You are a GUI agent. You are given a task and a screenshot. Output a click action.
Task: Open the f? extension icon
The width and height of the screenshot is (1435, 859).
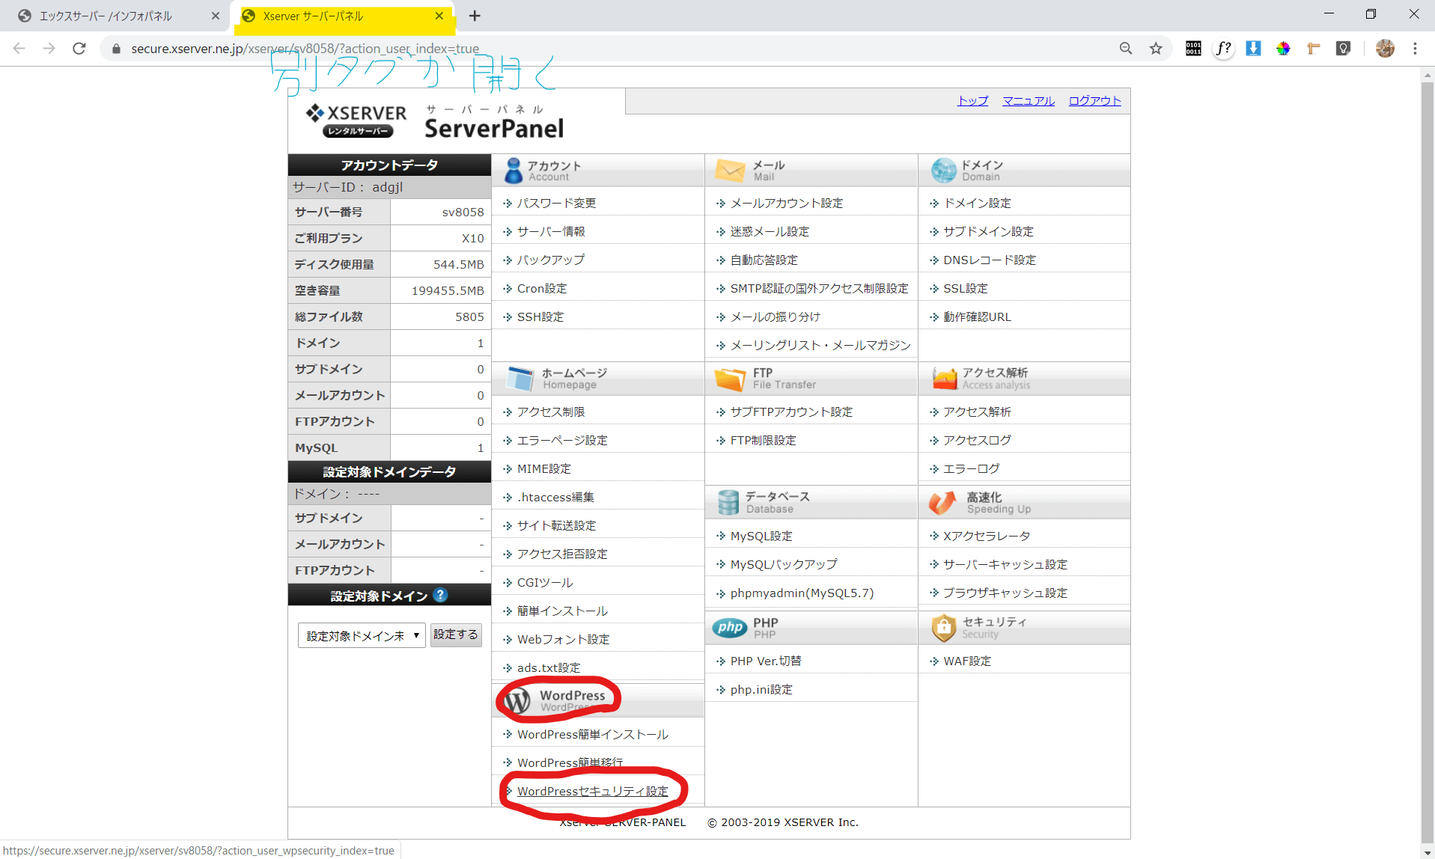[x=1223, y=49]
